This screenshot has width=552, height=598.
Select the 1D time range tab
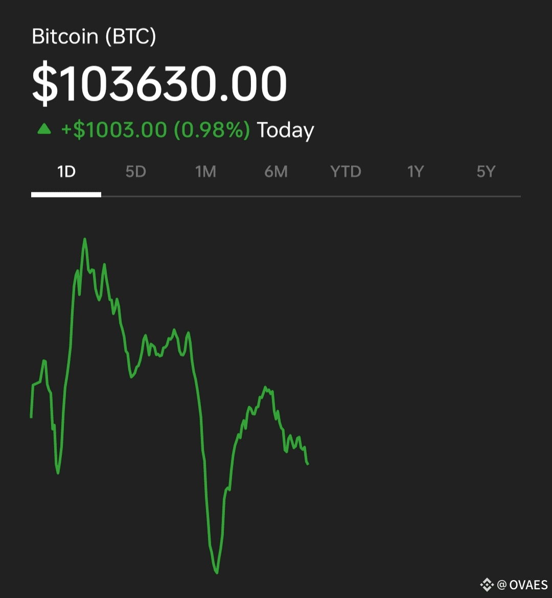coord(66,171)
